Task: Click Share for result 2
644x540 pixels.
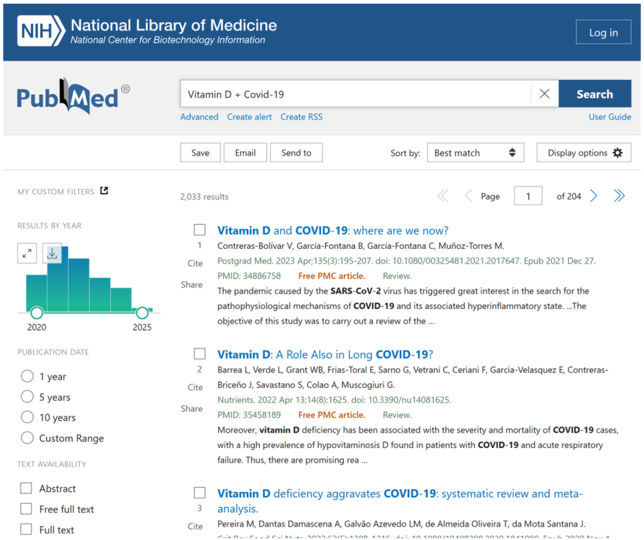Action: 191,409
